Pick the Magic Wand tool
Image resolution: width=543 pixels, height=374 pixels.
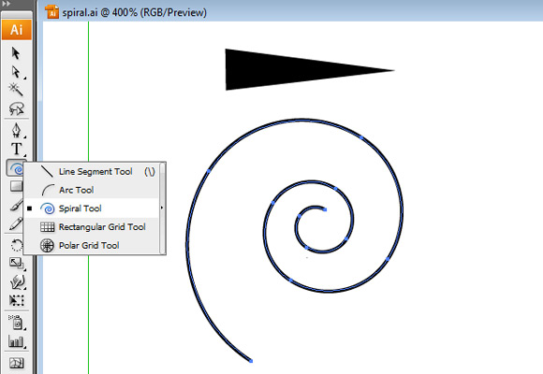click(16, 90)
